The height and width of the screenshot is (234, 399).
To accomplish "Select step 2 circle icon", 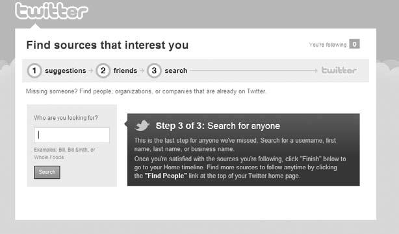I will [103, 71].
